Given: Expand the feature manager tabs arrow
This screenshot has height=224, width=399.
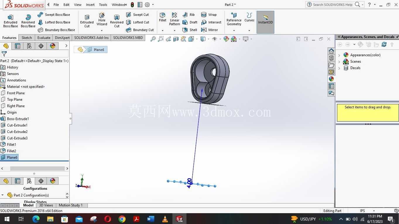Looking at the screenshot, I should click(x=66, y=46).
